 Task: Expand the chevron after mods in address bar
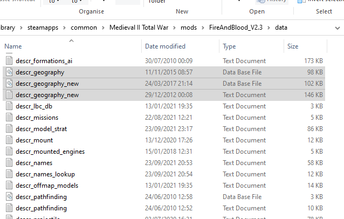(x=203, y=28)
